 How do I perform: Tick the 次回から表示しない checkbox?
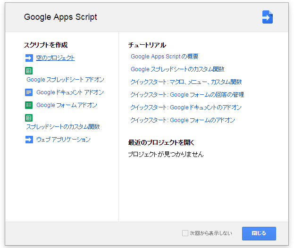point(185,233)
